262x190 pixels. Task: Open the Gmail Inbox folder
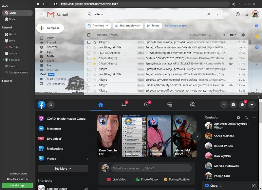coord(50,38)
